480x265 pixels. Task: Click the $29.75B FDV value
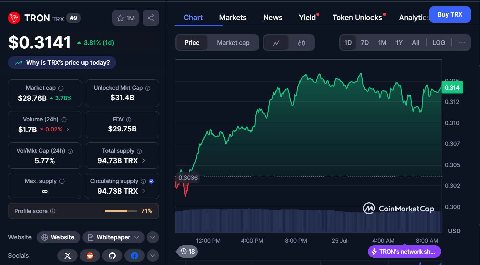122,129
